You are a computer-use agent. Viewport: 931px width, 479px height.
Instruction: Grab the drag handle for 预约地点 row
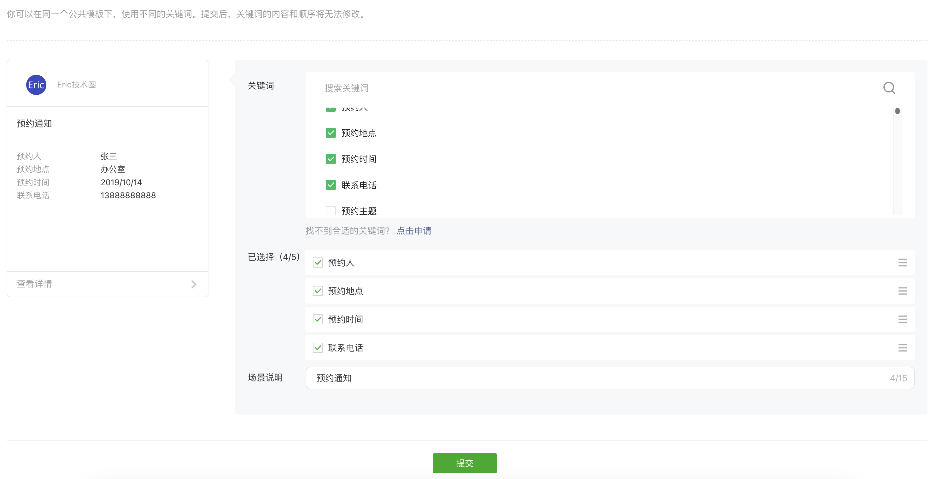(902, 291)
